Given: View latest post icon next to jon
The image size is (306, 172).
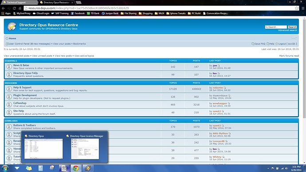Looking at the screenshot, I should pyautogui.click(x=219, y=66).
